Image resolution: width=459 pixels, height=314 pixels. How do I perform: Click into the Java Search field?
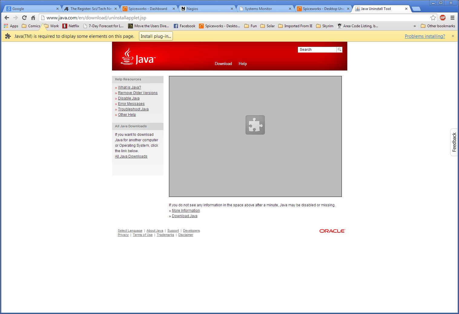pos(317,50)
